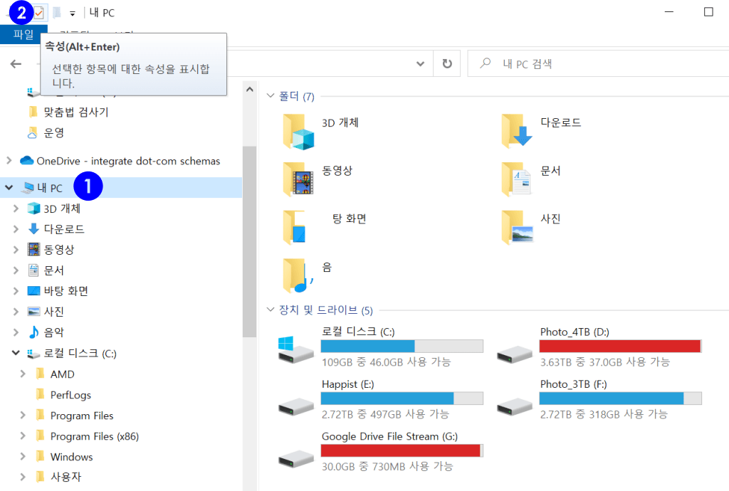Click the refresh button next to address bar

(x=447, y=63)
